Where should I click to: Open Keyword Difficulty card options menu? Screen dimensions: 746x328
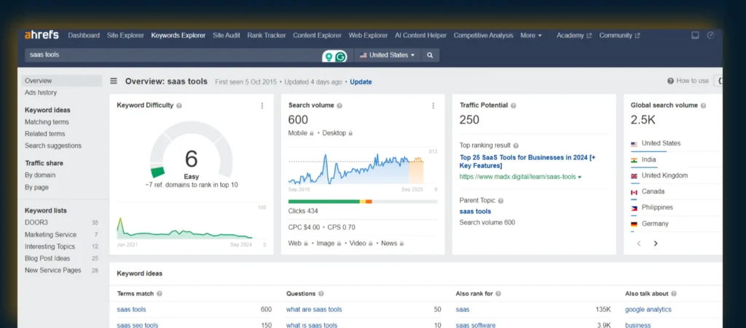coord(262,105)
